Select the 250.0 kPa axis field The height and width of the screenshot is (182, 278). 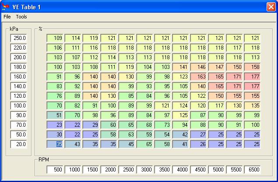pos(19,38)
